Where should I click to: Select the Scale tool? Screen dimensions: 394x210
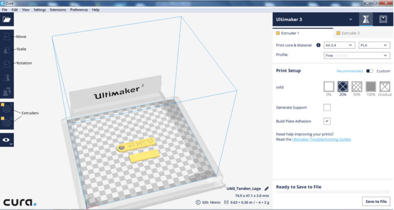(x=7, y=50)
